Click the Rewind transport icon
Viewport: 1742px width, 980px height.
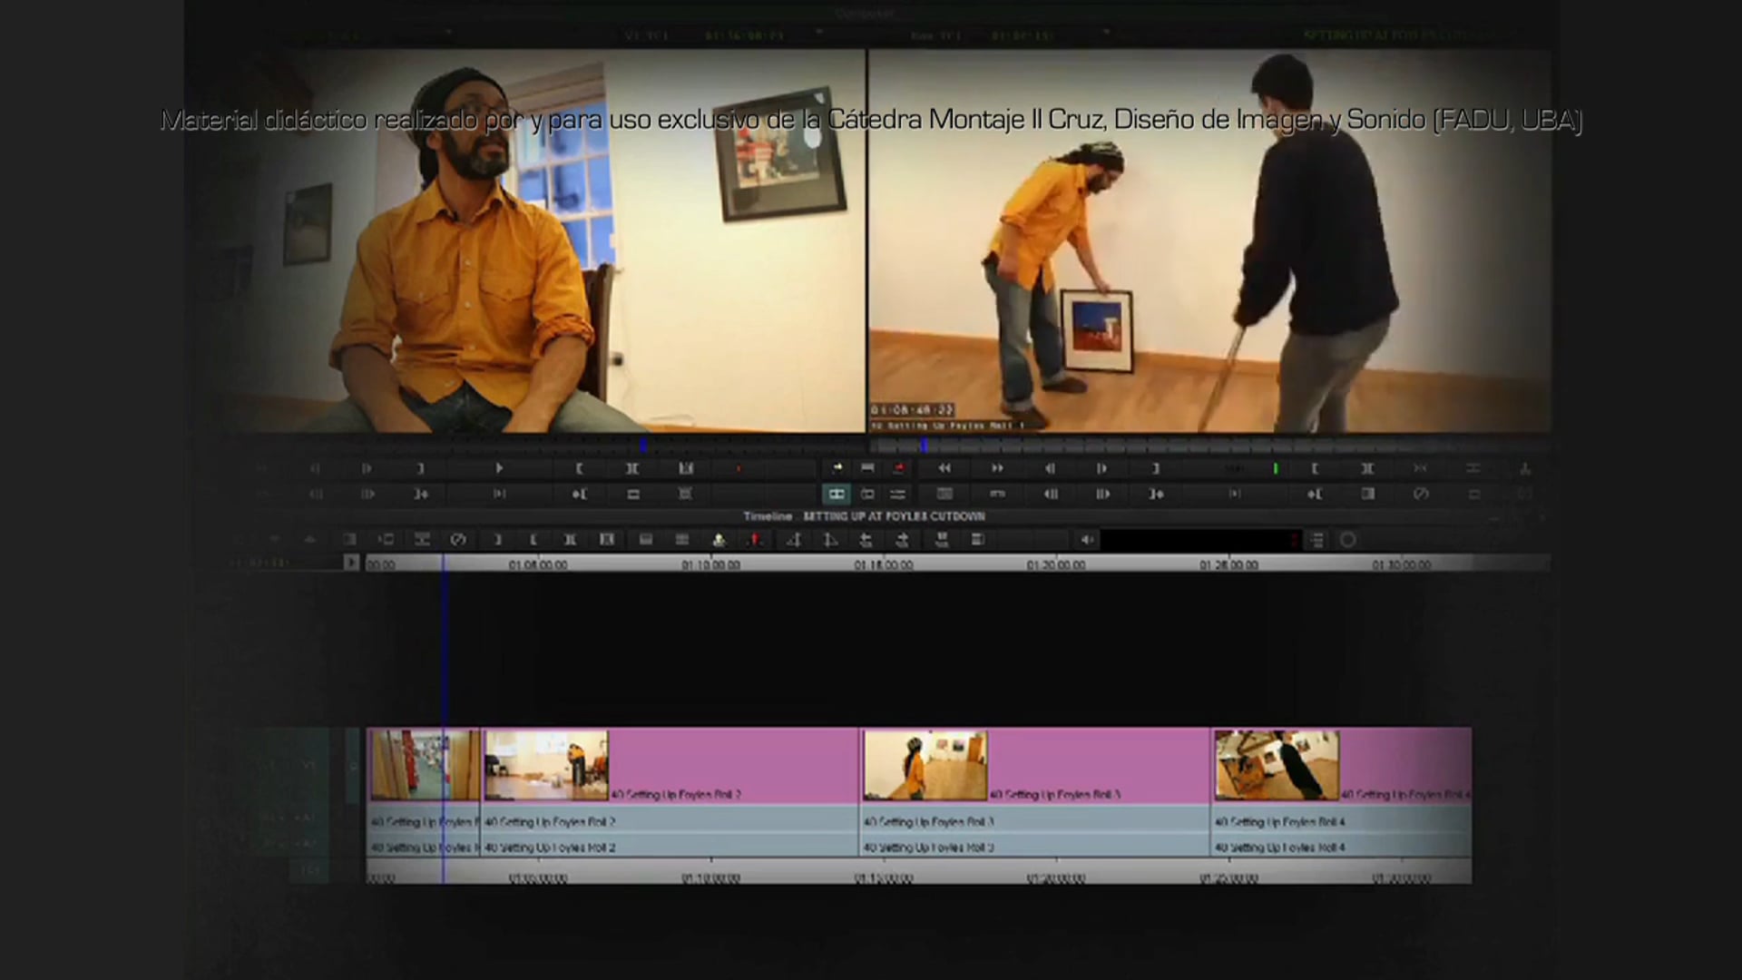(x=944, y=468)
